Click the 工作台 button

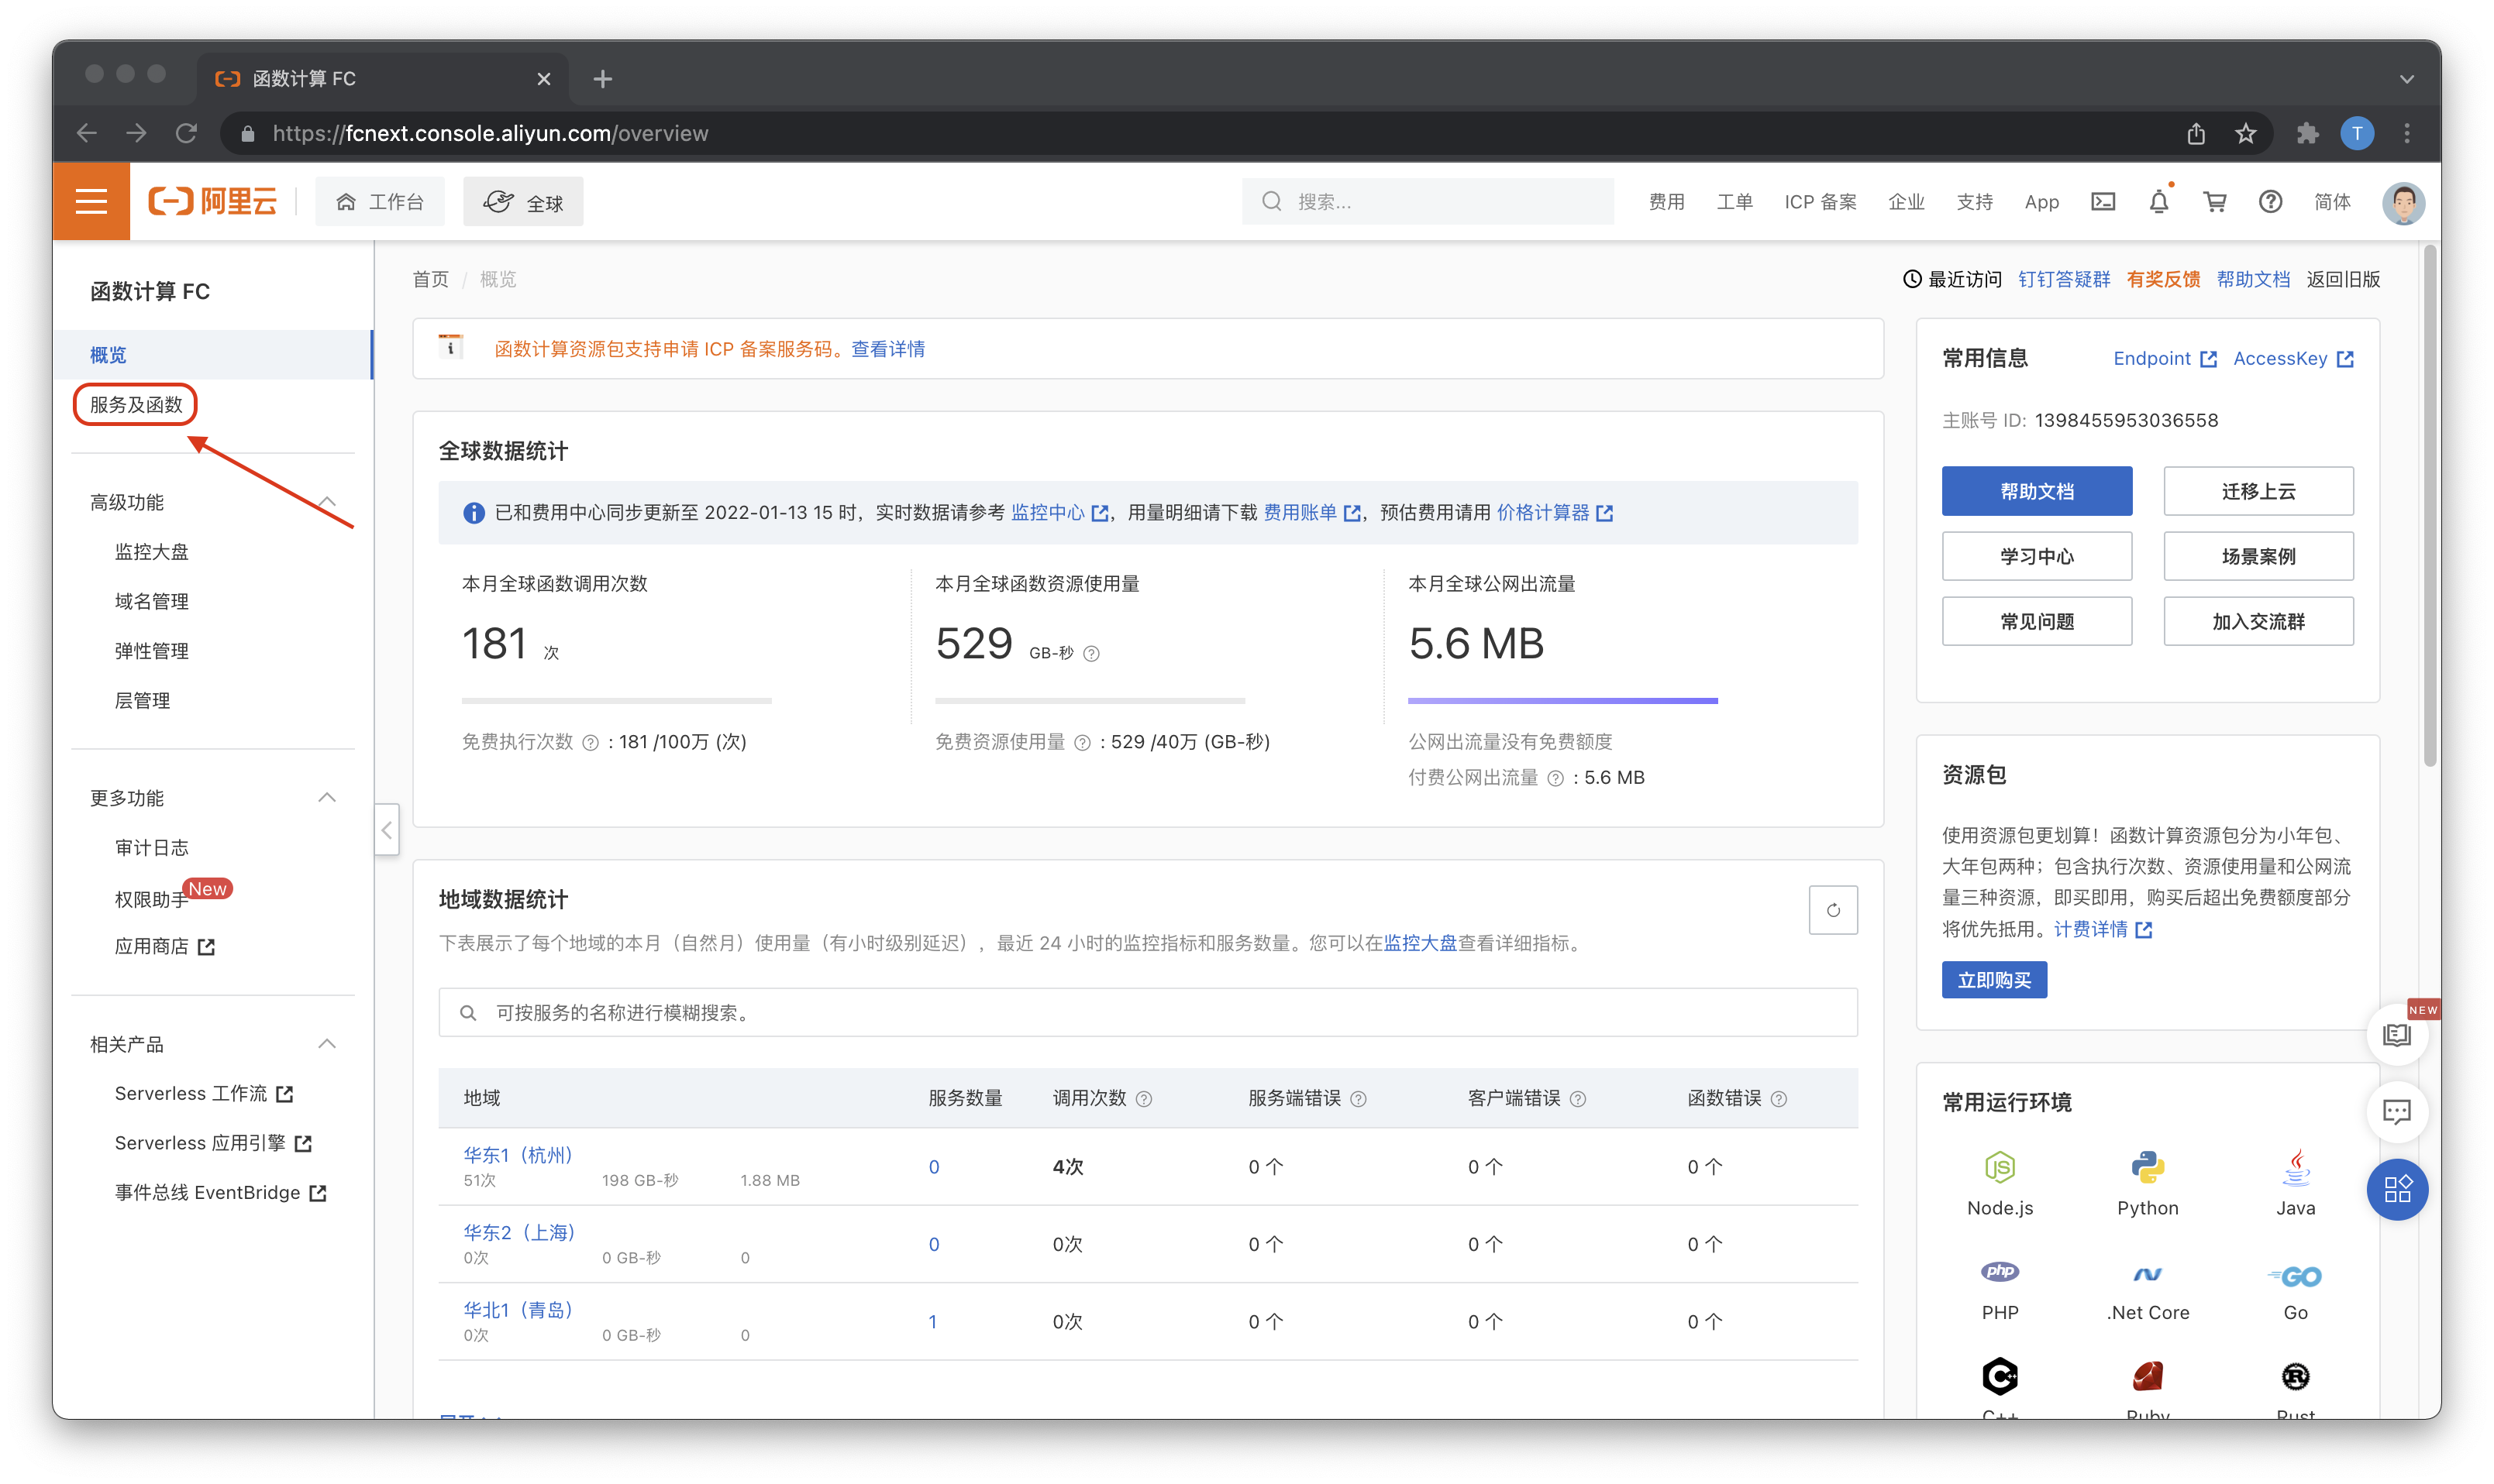[381, 202]
